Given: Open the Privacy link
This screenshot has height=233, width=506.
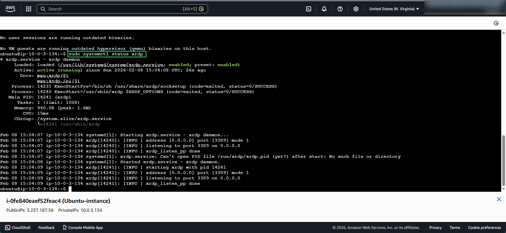Looking at the screenshot, I should pyautogui.click(x=435, y=228).
